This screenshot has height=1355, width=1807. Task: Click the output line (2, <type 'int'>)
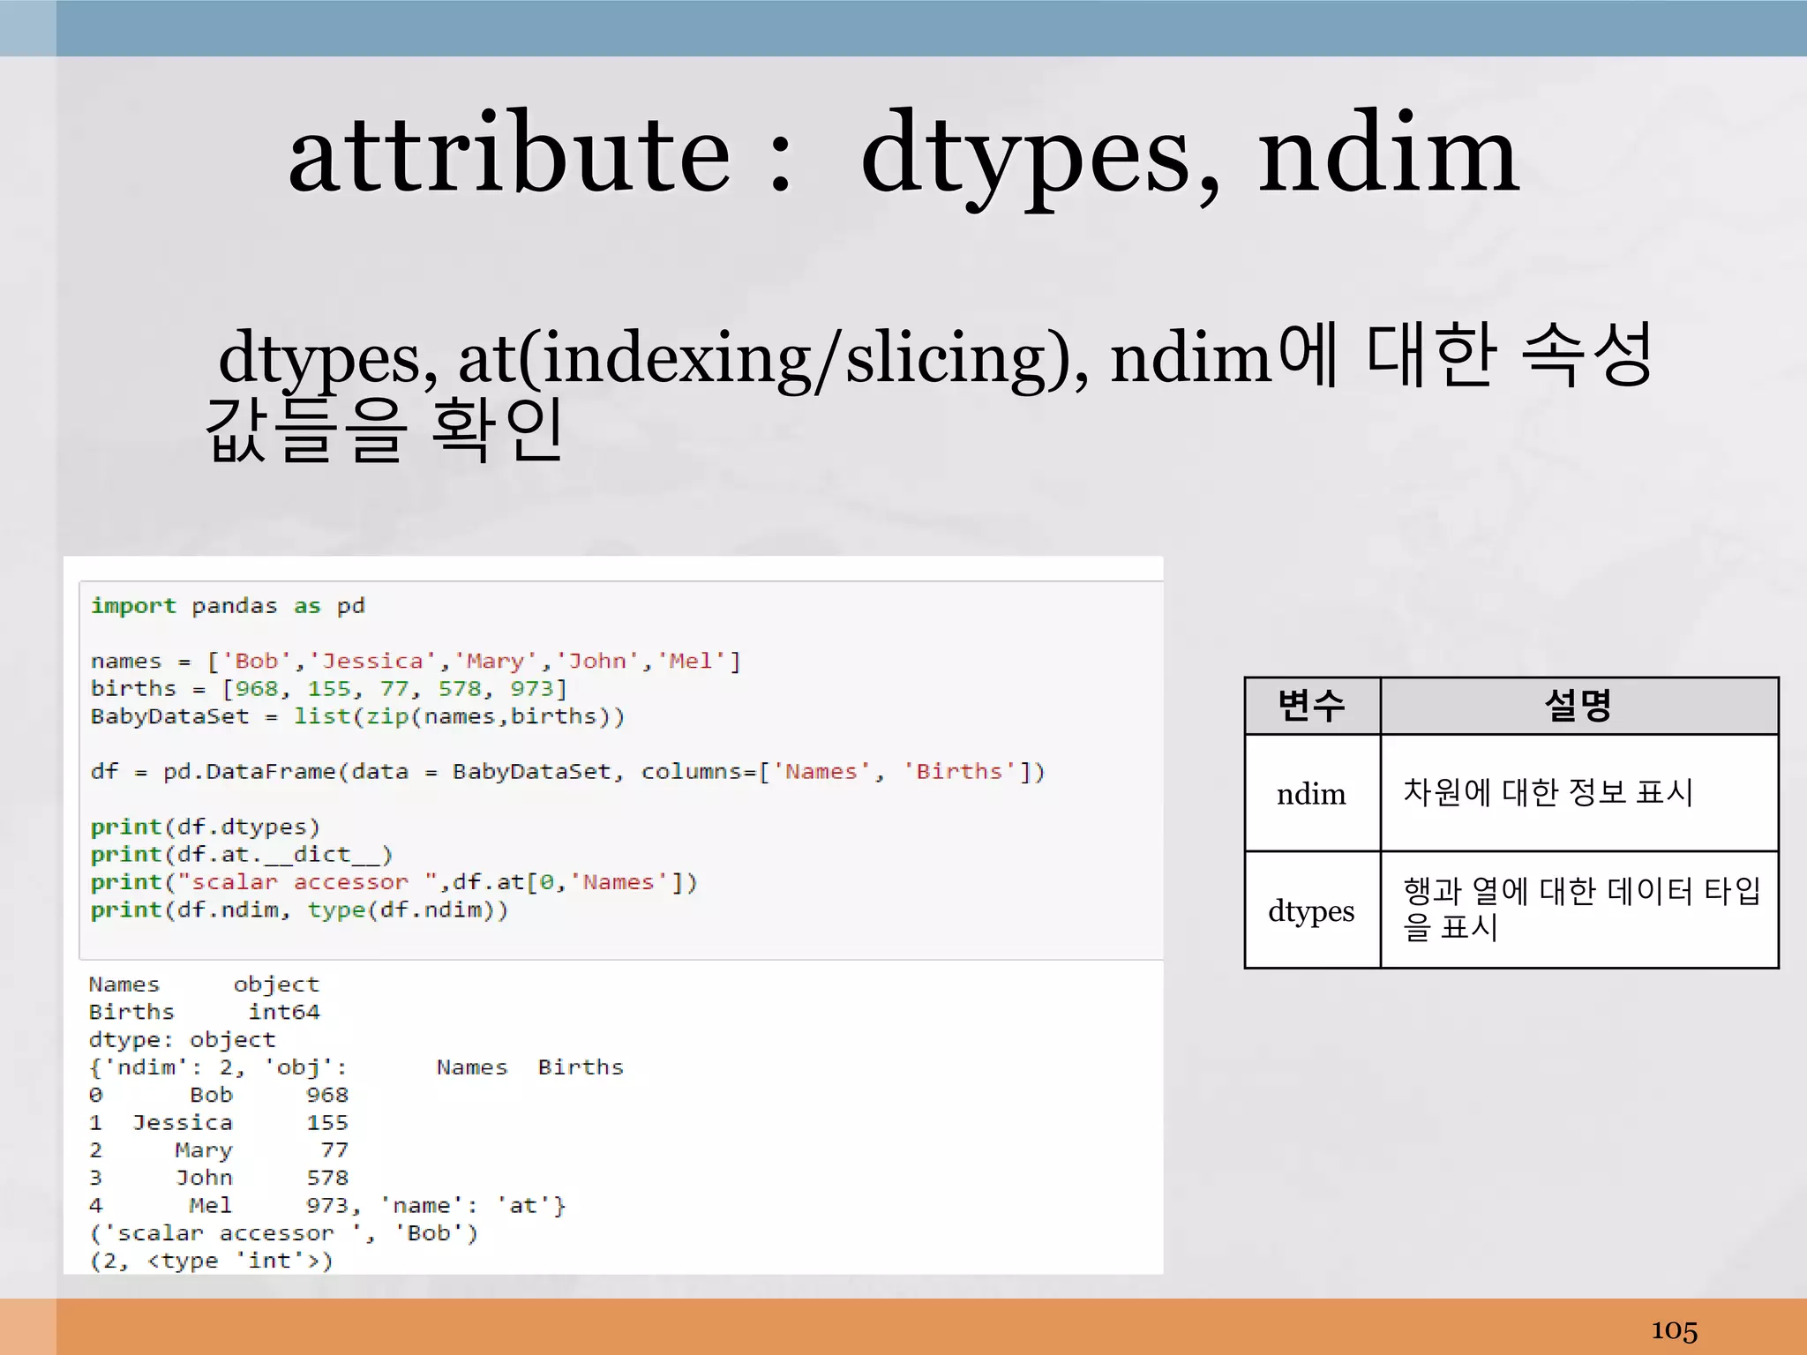click(211, 1261)
